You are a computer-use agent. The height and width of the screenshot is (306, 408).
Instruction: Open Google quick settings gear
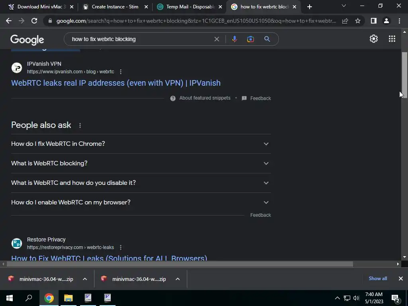[374, 39]
